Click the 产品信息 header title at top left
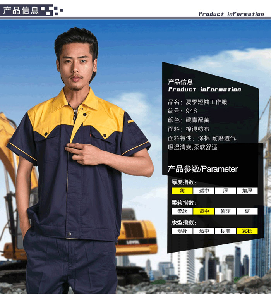Screen dimensions: 271x294 tap(21, 10)
